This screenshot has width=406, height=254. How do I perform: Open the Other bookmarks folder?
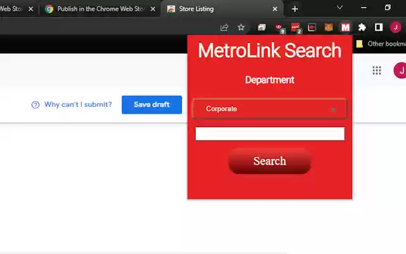(x=381, y=44)
